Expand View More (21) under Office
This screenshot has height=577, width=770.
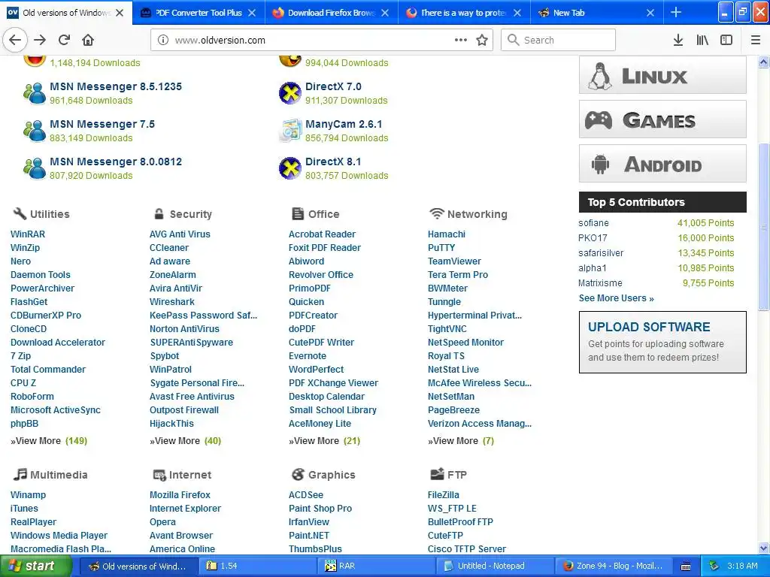pyautogui.click(x=325, y=440)
